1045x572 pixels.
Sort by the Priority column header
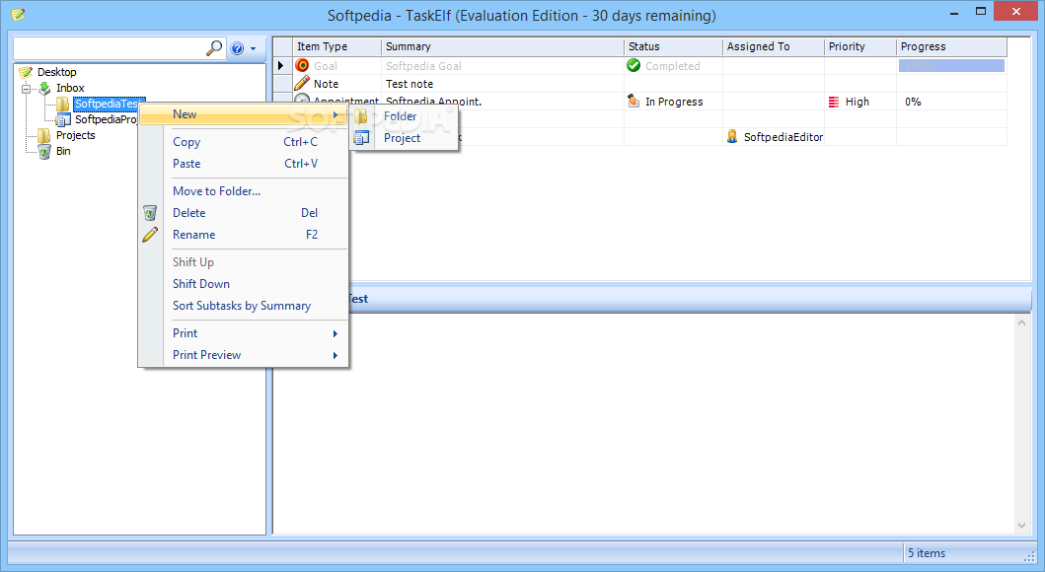(x=859, y=46)
